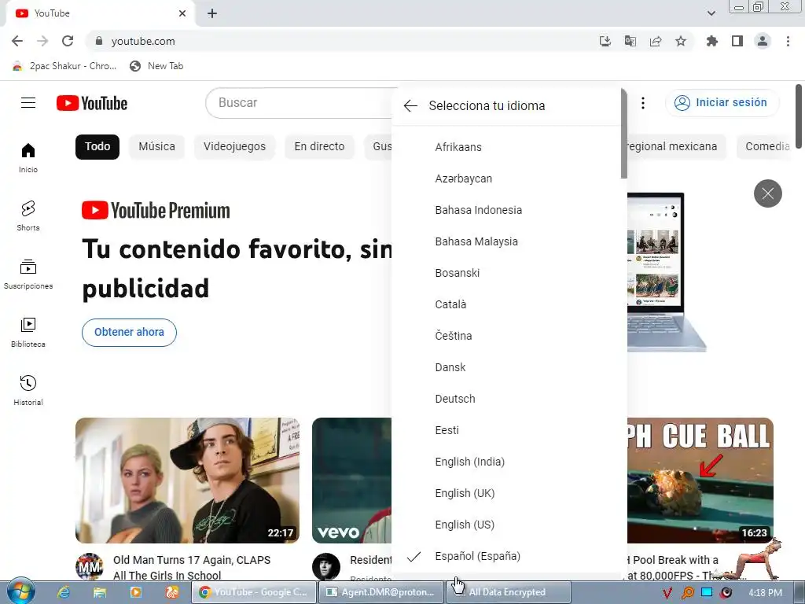Click the share page icon
Image resolution: width=805 pixels, height=604 pixels.
656,41
